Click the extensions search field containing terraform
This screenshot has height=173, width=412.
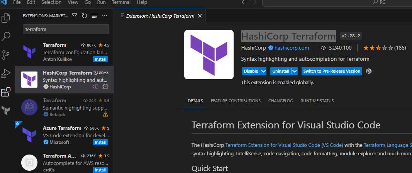tap(66, 29)
